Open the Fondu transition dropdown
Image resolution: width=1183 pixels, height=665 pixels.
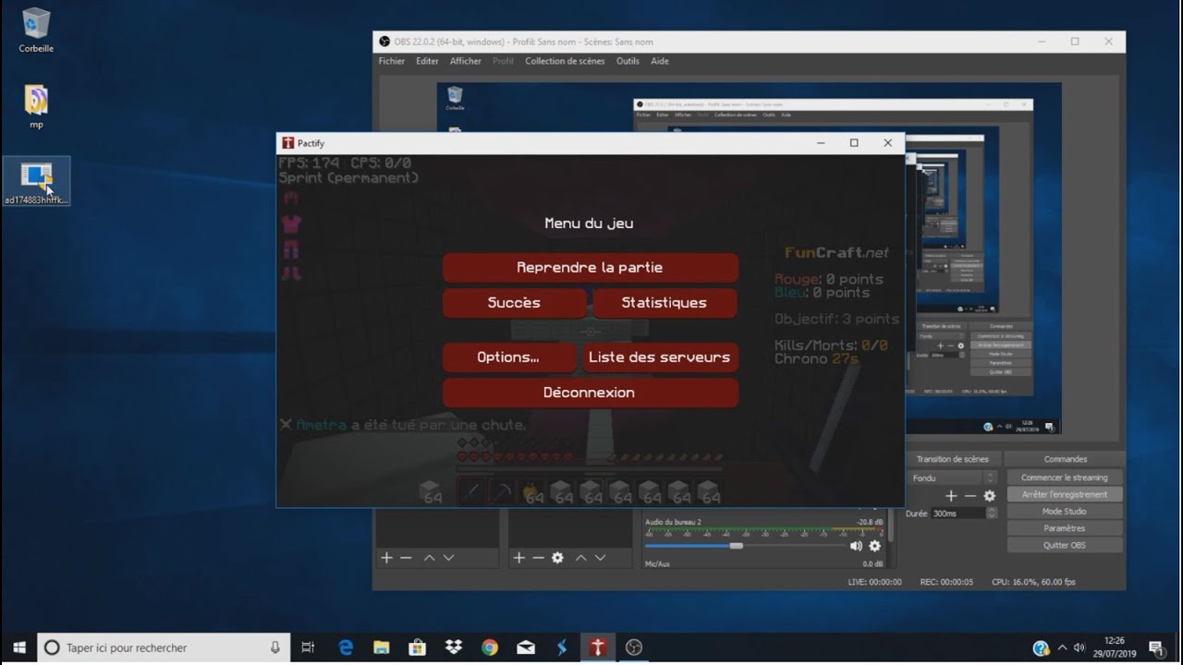pyautogui.click(x=952, y=478)
